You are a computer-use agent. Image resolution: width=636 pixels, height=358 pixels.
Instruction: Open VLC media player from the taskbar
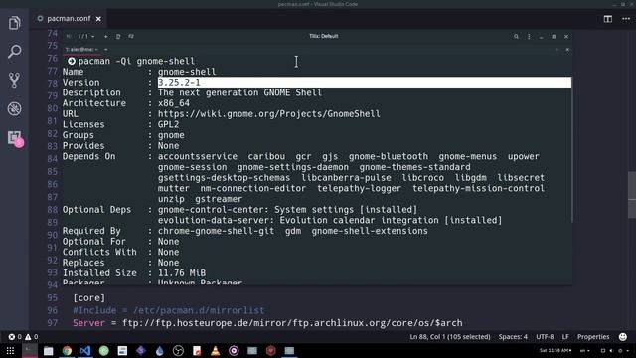tap(215, 351)
